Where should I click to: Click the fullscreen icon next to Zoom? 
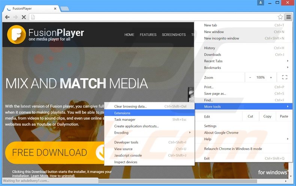coord(285,77)
